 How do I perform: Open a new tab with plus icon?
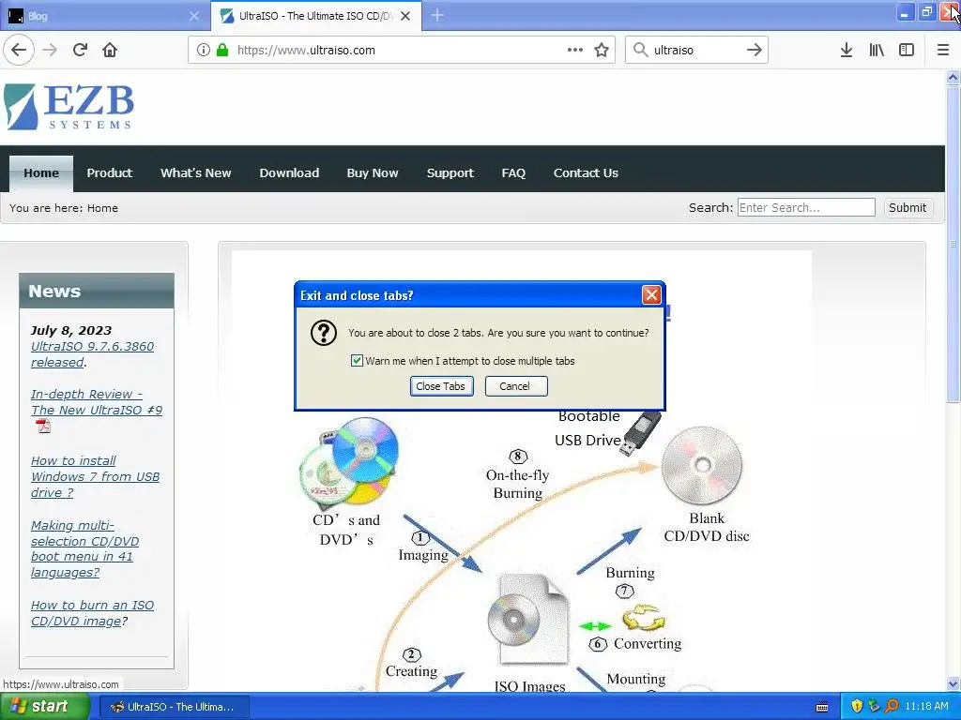coord(437,15)
